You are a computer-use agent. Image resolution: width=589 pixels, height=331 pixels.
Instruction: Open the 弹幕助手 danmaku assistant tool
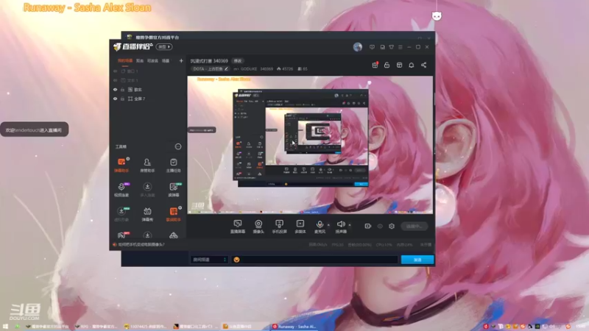121,165
